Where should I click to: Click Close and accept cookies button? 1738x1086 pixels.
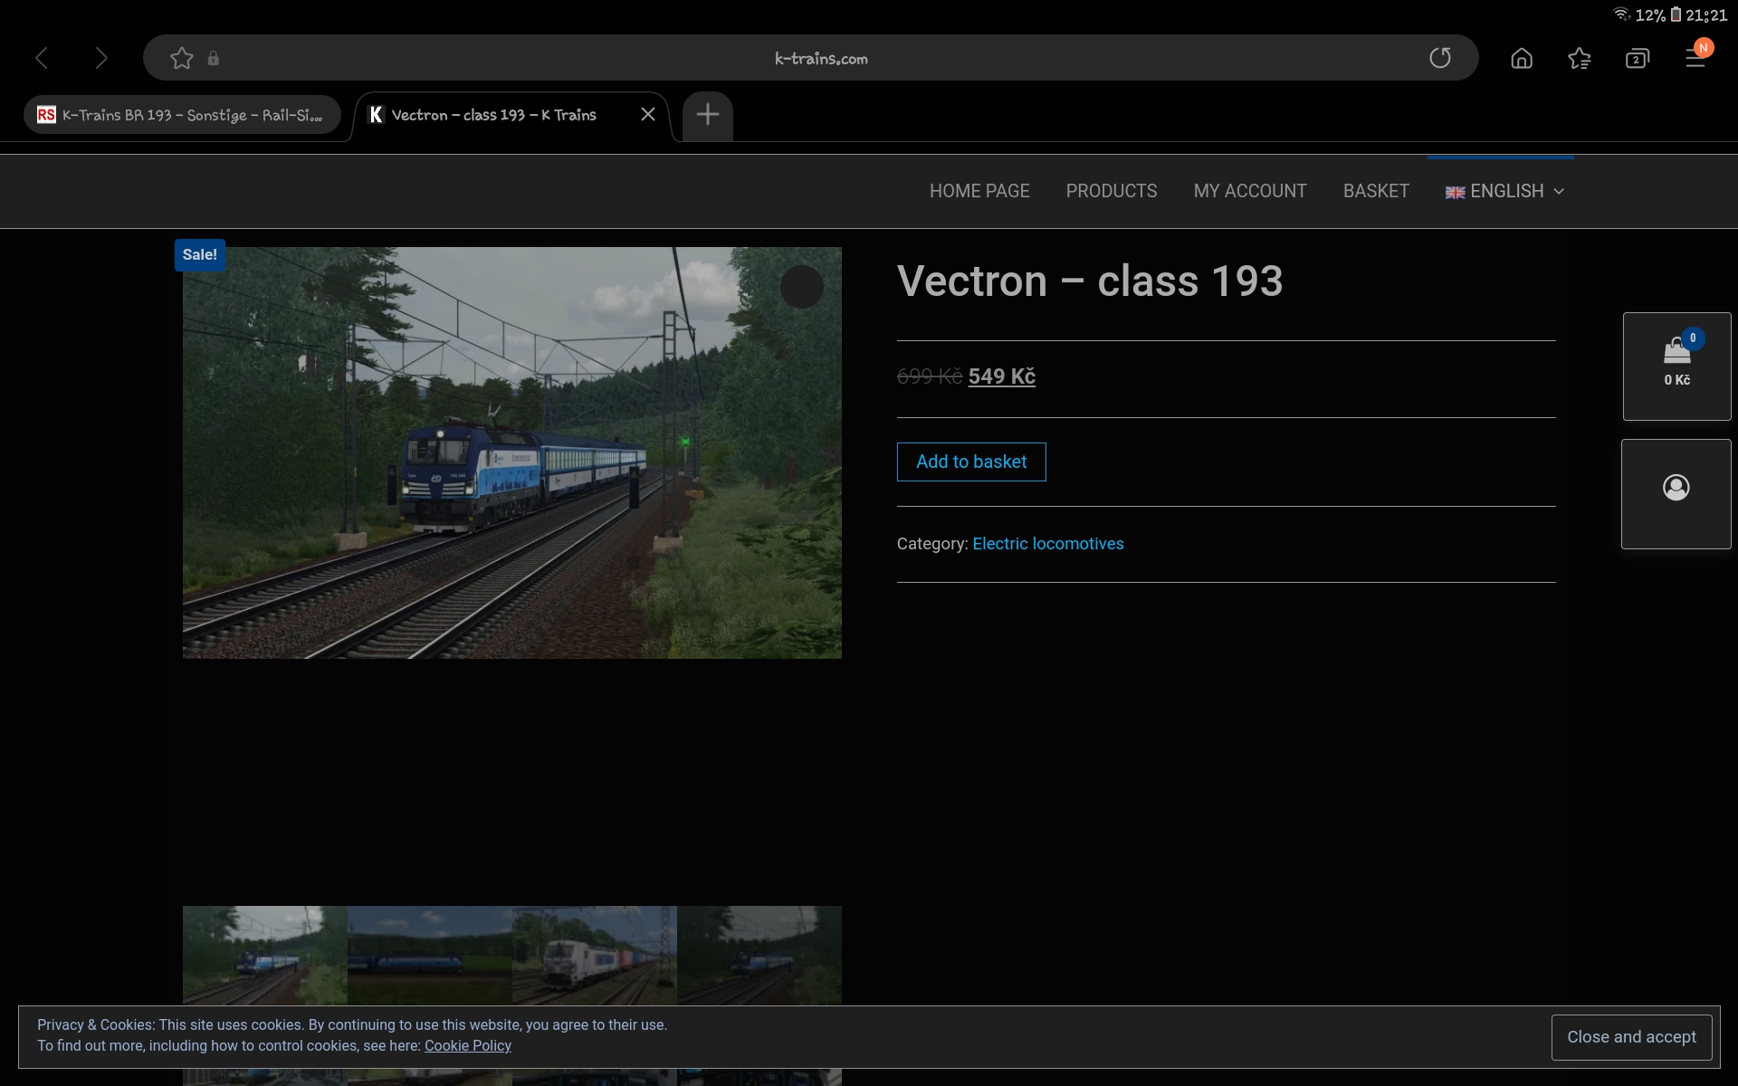1631,1037
